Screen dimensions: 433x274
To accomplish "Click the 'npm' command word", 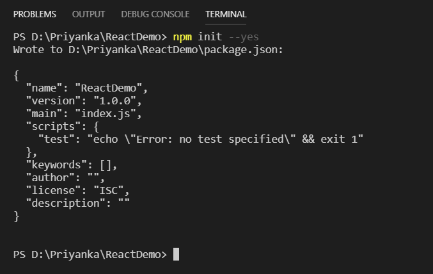I will 182,36.
